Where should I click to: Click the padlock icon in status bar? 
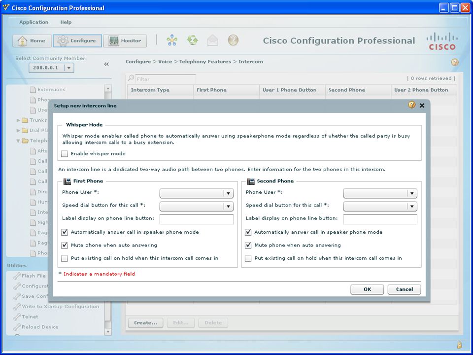point(459,345)
